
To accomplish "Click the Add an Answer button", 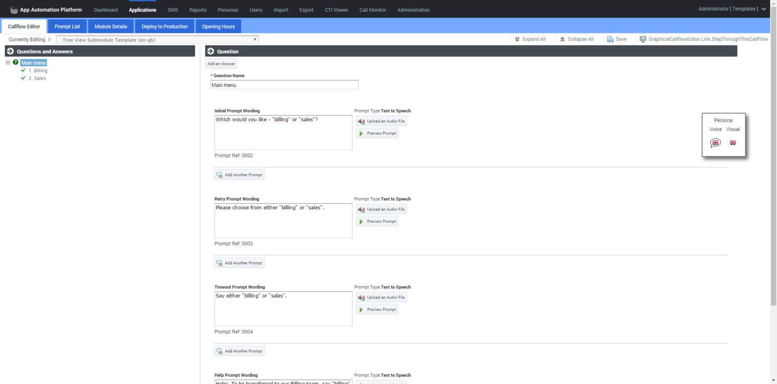I will click(x=221, y=64).
